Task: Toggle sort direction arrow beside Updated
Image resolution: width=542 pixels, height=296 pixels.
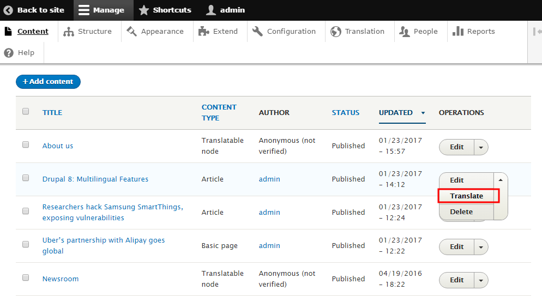Action: tap(423, 113)
